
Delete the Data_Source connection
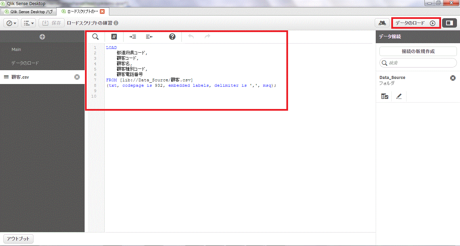pyautogui.click(x=453, y=78)
